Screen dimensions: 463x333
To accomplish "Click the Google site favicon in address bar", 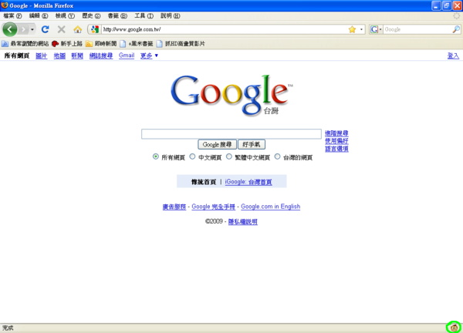I will pos(95,29).
